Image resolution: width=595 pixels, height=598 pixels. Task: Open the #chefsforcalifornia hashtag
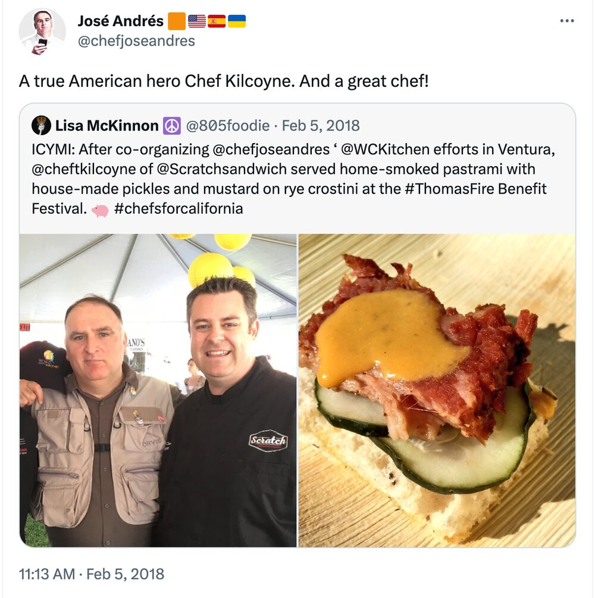click(x=178, y=208)
